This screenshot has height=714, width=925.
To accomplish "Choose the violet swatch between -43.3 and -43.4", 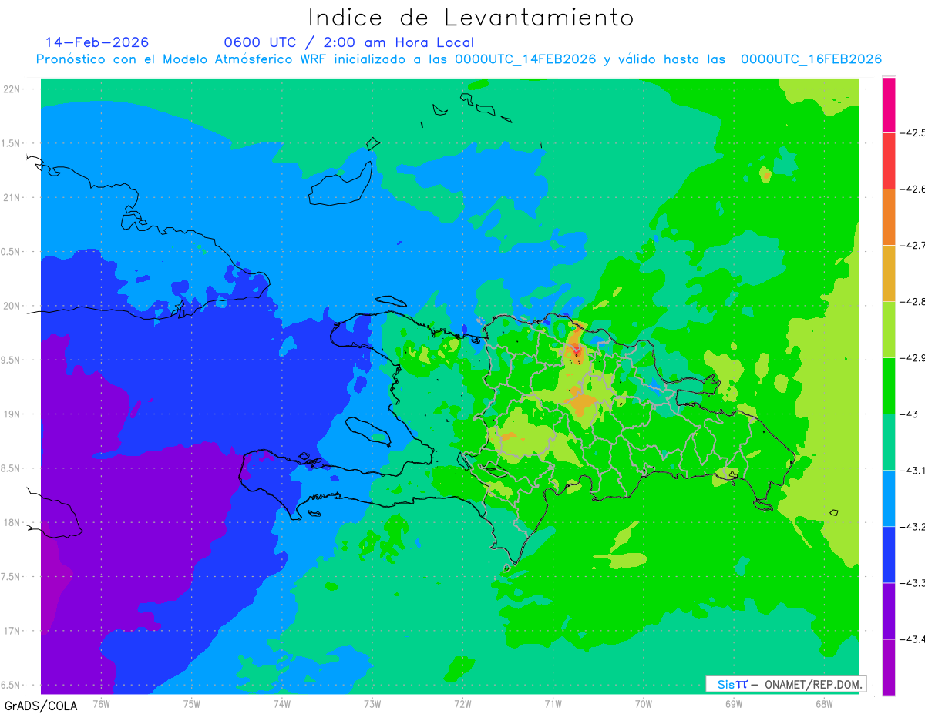I will pos(889,611).
